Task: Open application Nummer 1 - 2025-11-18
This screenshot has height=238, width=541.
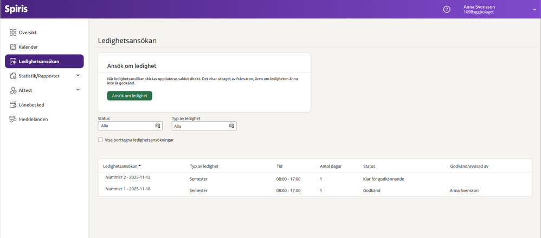Action: pyautogui.click(x=127, y=189)
